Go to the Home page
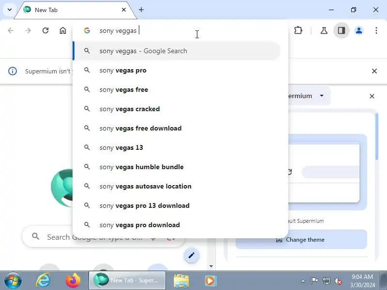 click(63, 30)
